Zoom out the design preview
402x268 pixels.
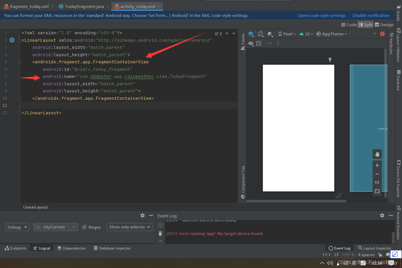(x=377, y=174)
